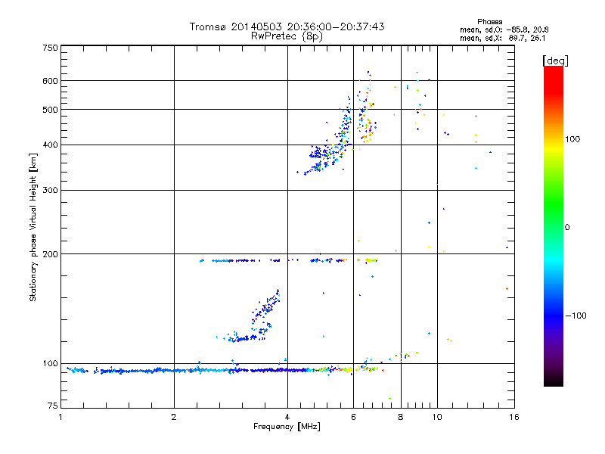Click the plot title 'Tromsø 20140503 20:36:00-20:37:43'
This screenshot has width=605, height=454.
coord(287,26)
